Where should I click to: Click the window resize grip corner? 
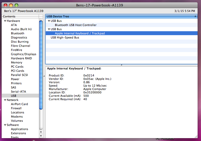[196, 136]
